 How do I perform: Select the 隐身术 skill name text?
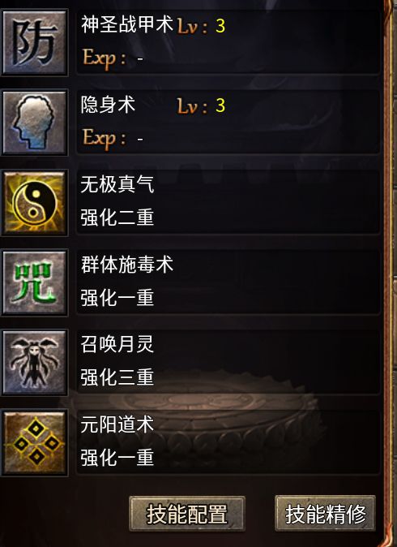click(x=108, y=105)
